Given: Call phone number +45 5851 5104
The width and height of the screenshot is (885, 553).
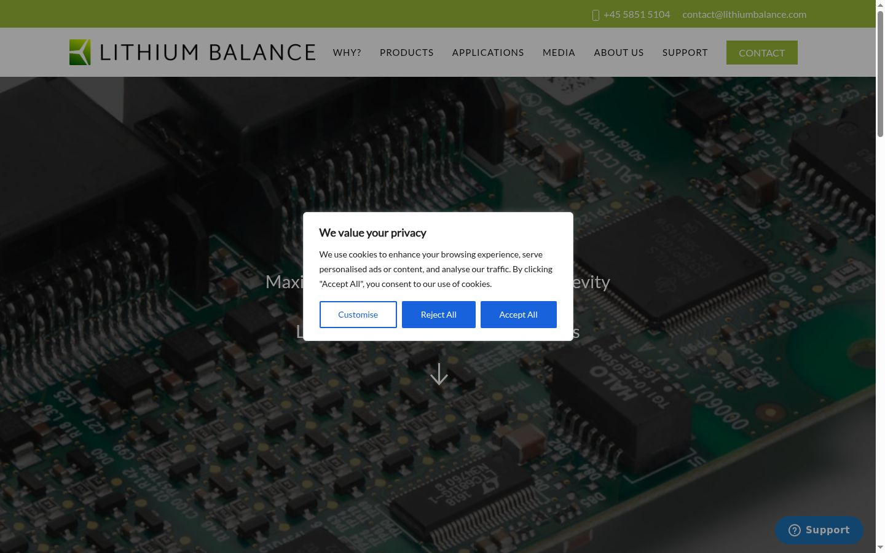Looking at the screenshot, I should pos(637,14).
